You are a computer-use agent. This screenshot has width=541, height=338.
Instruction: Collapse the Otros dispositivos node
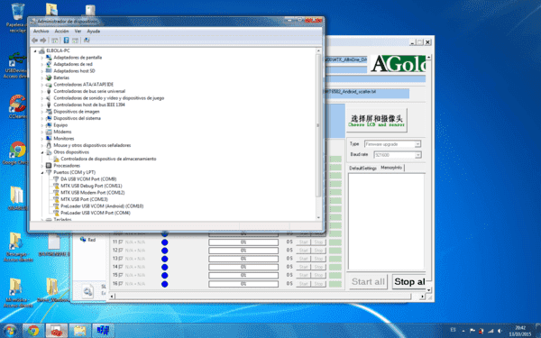click(x=42, y=152)
